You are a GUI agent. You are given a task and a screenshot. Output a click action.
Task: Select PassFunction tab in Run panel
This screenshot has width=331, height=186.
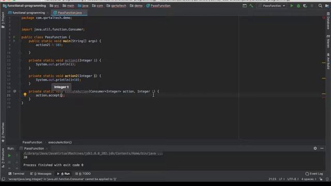coord(34,148)
